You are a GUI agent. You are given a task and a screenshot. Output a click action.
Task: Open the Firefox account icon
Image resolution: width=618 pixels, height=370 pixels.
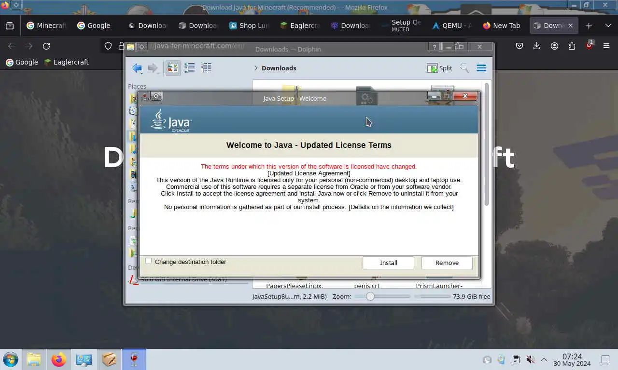[x=554, y=46]
